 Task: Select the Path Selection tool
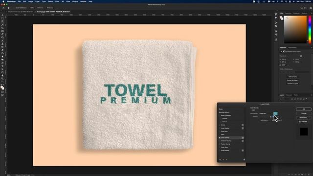2,69
